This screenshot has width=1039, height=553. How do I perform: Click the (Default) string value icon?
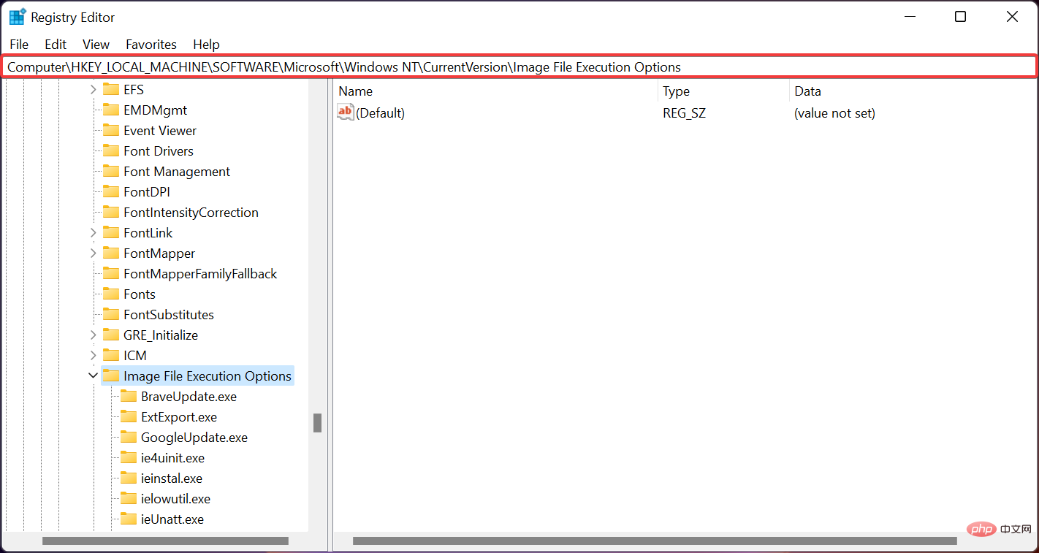[x=346, y=112]
